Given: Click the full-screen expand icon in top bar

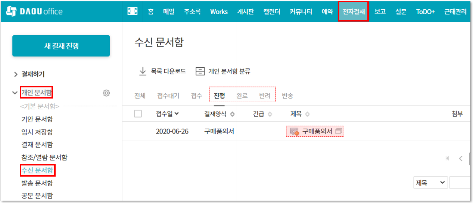Looking at the screenshot, I should (x=133, y=12).
